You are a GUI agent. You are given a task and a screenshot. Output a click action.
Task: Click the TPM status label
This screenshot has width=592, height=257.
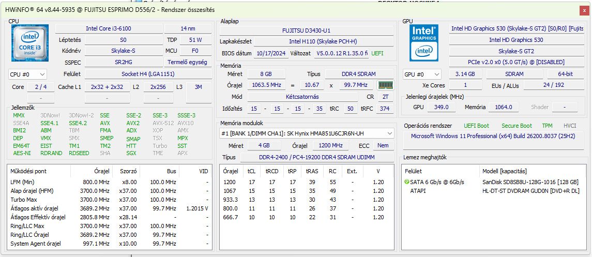pyautogui.click(x=547, y=126)
